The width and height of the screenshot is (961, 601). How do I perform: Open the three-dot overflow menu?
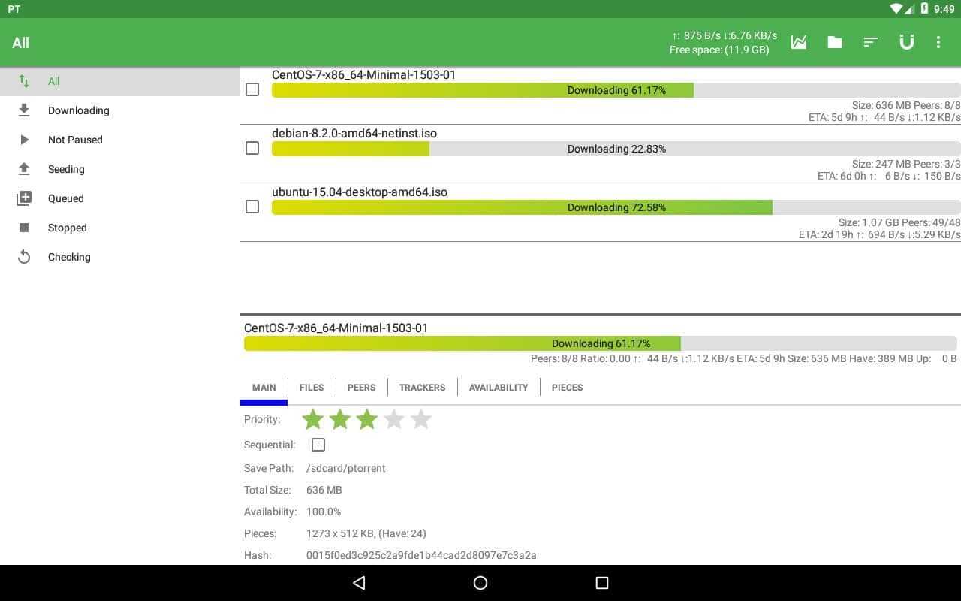coord(938,43)
